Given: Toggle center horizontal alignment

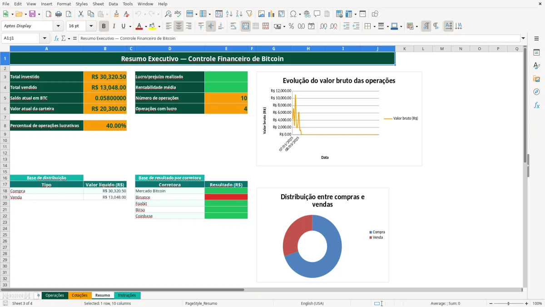Looking at the screenshot, I should click(178, 26).
